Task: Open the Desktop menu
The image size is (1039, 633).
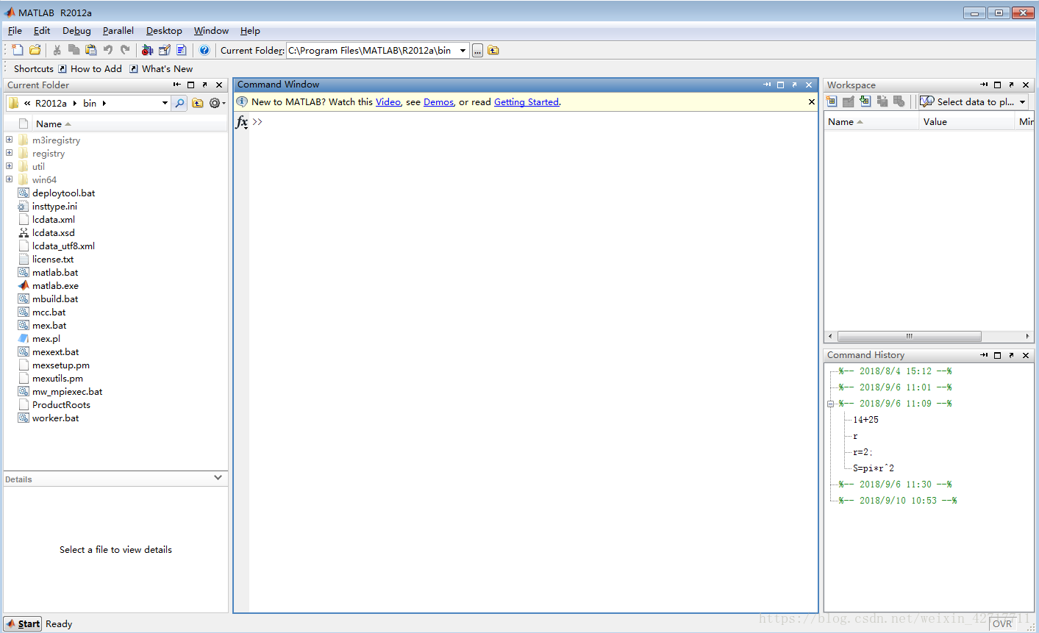Action: click(x=164, y=31)
